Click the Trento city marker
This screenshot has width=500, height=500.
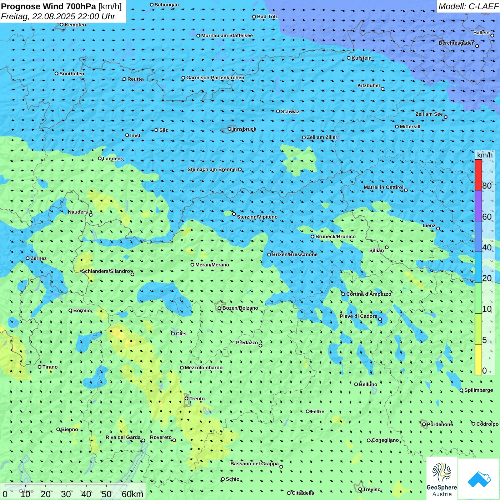(186, 399)
